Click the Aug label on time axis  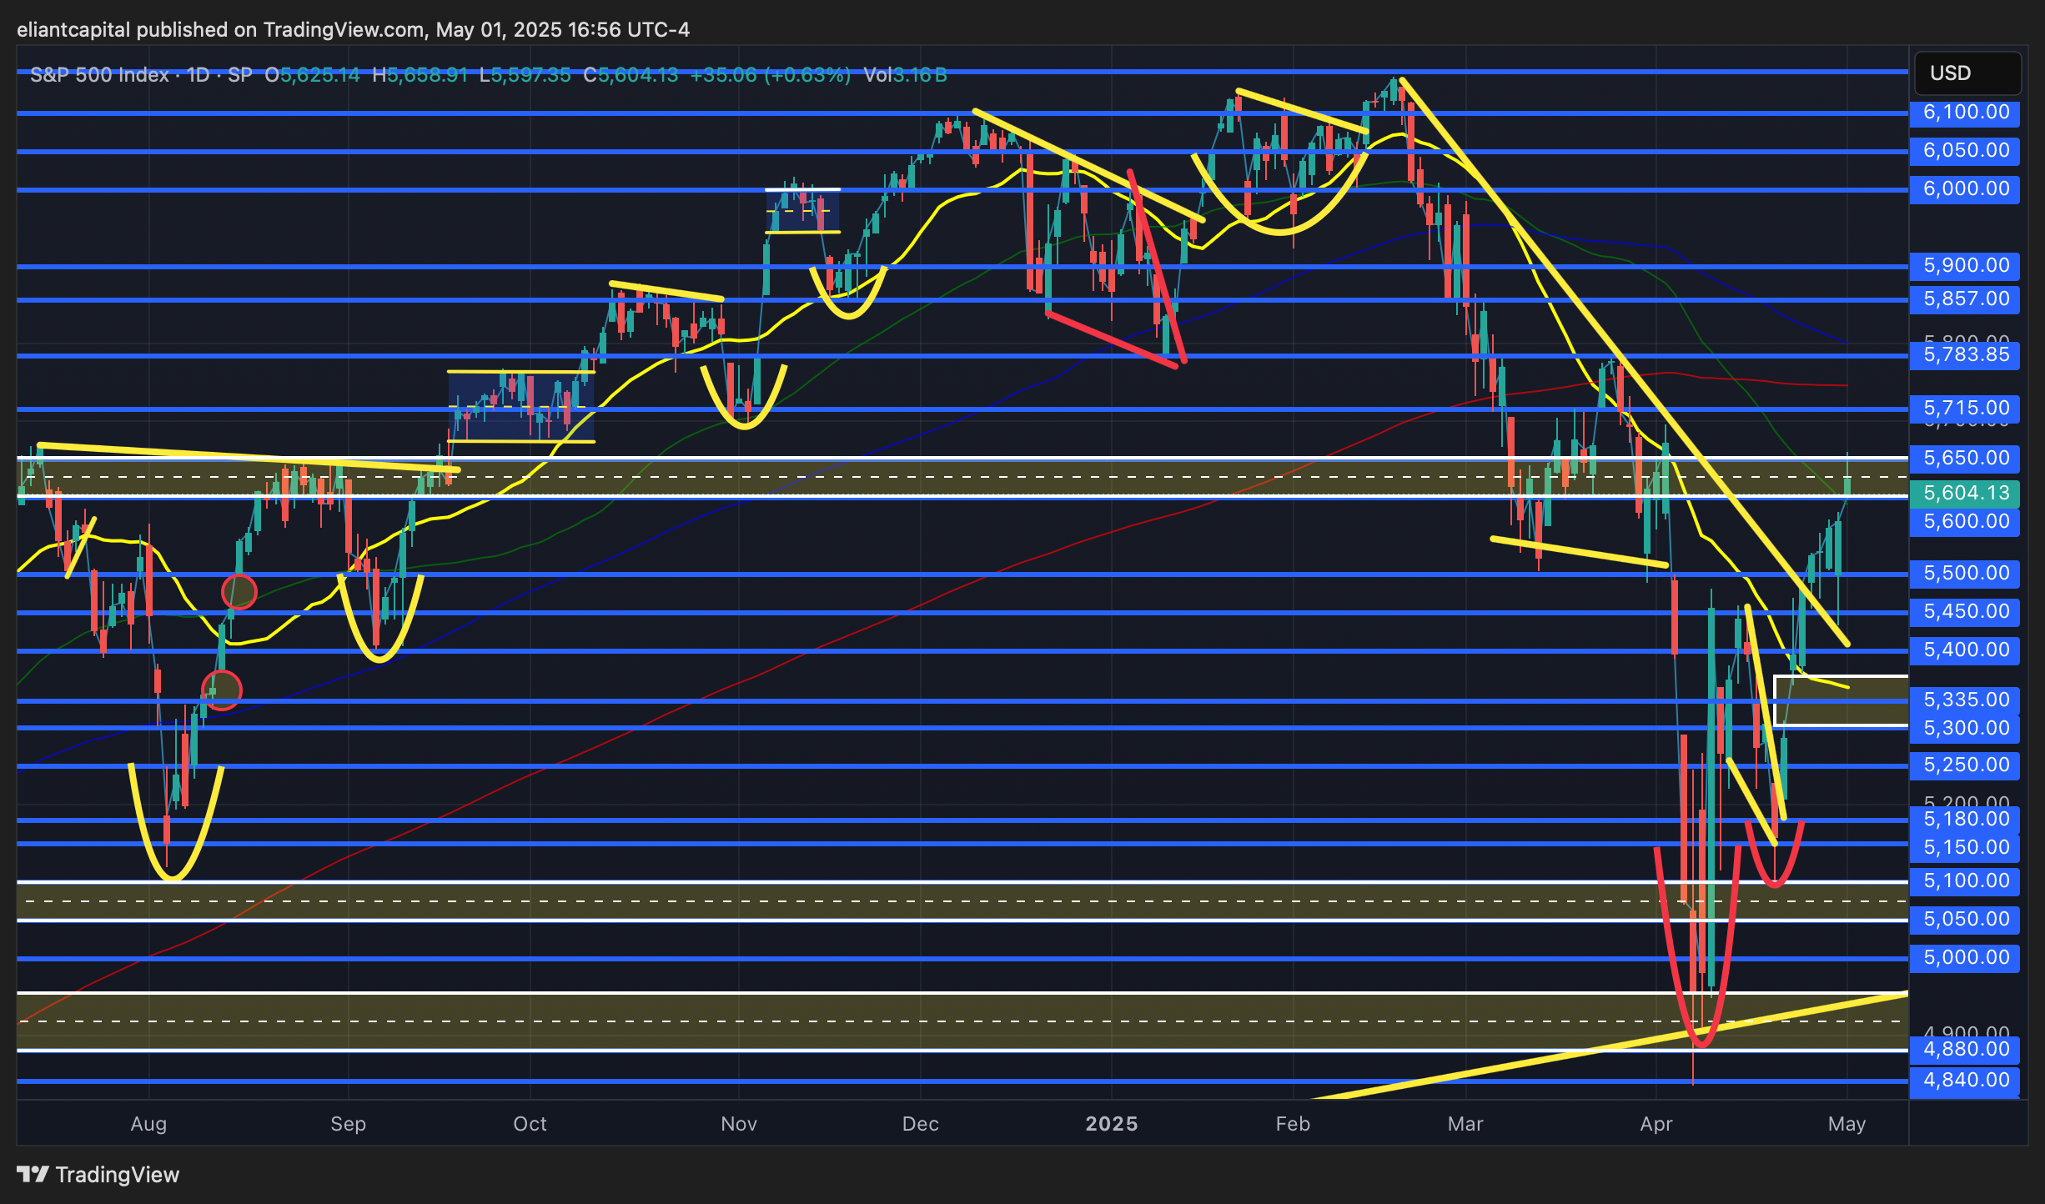[148, 1124]
